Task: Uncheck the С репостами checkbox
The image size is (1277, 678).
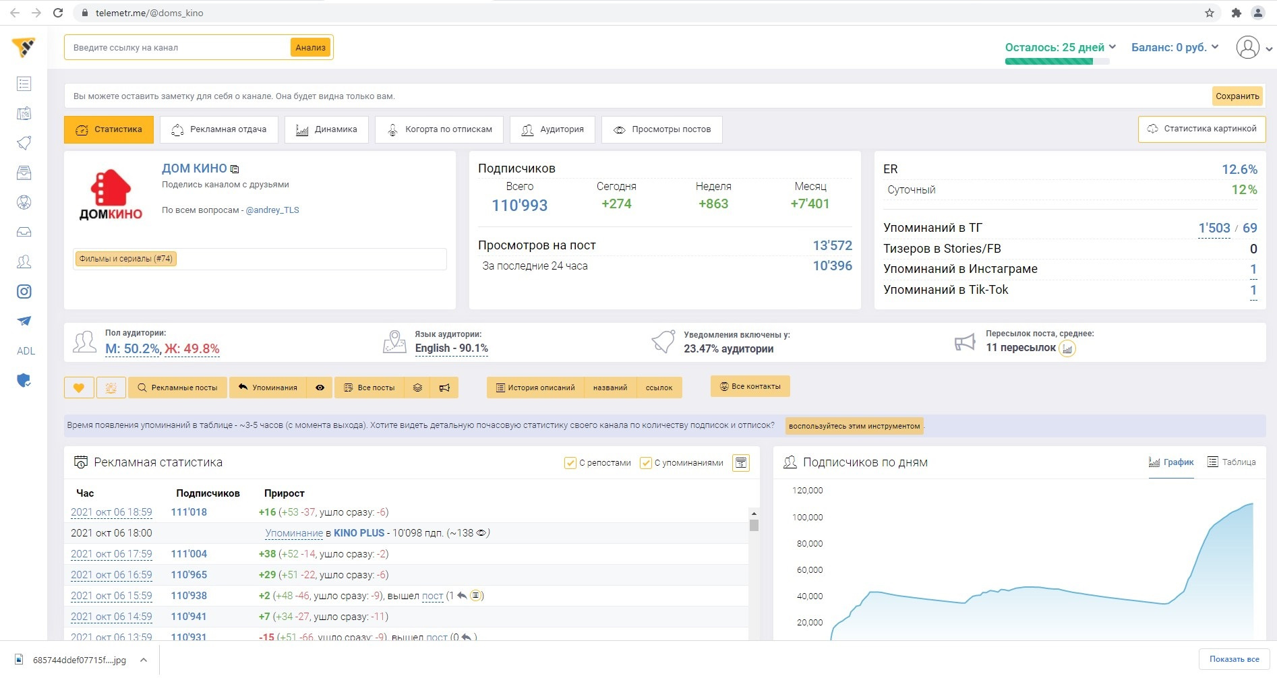Action: point(570,463)
